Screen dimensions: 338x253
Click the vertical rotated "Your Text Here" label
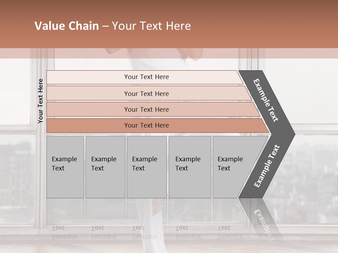pyautogui.click(x=40, y=101)
